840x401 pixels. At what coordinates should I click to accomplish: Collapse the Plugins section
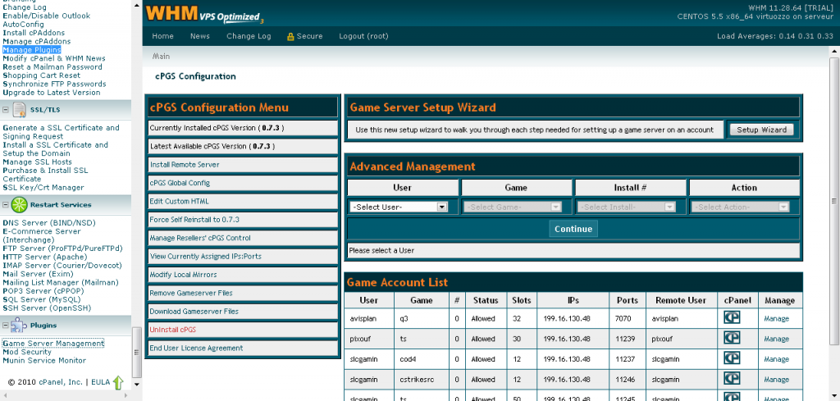coord(6,325)
